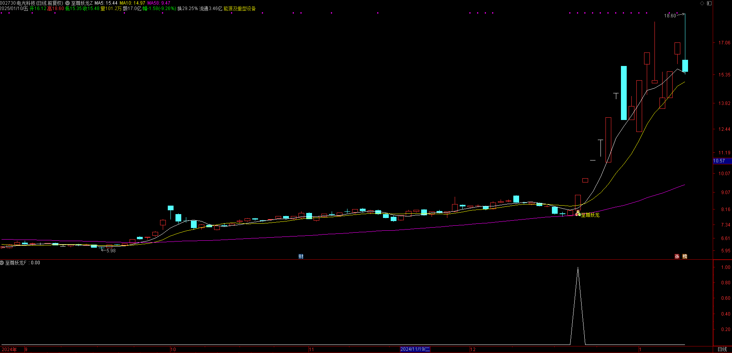Click the 榜 leaderboard marker icon
The image size is (732, 353).
click(x=685, y=256)
